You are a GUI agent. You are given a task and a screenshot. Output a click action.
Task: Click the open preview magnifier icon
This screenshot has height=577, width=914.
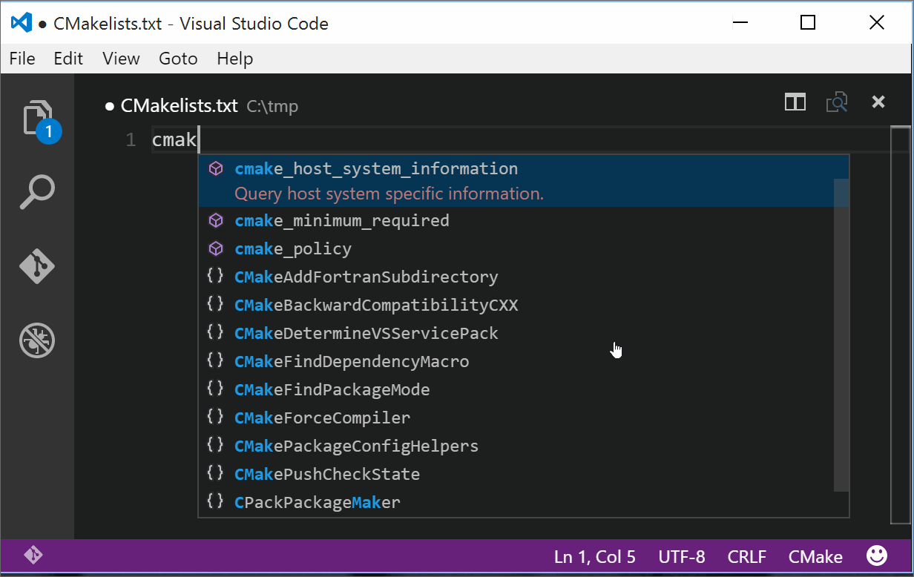tap(837, 102)
